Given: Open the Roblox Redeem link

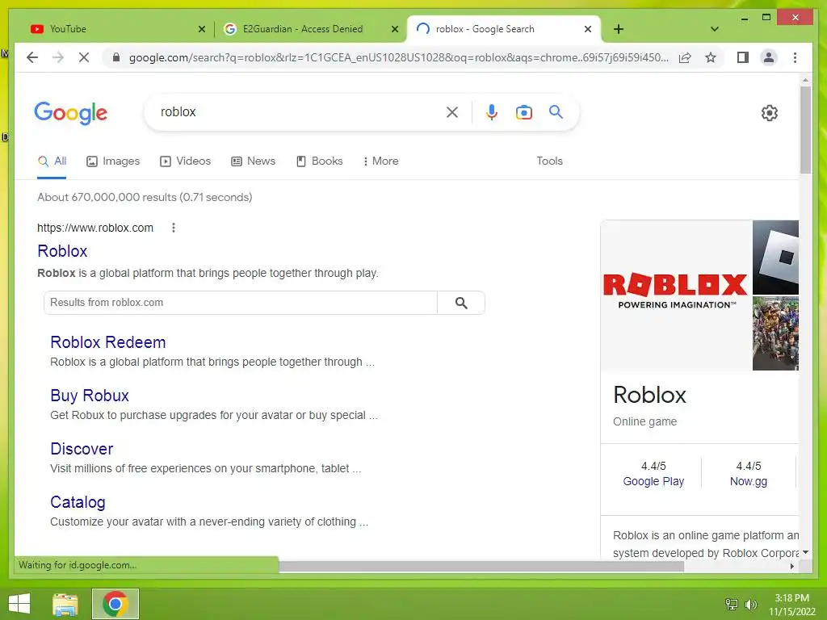Looking at the screenshot, I should click(108, 342).
